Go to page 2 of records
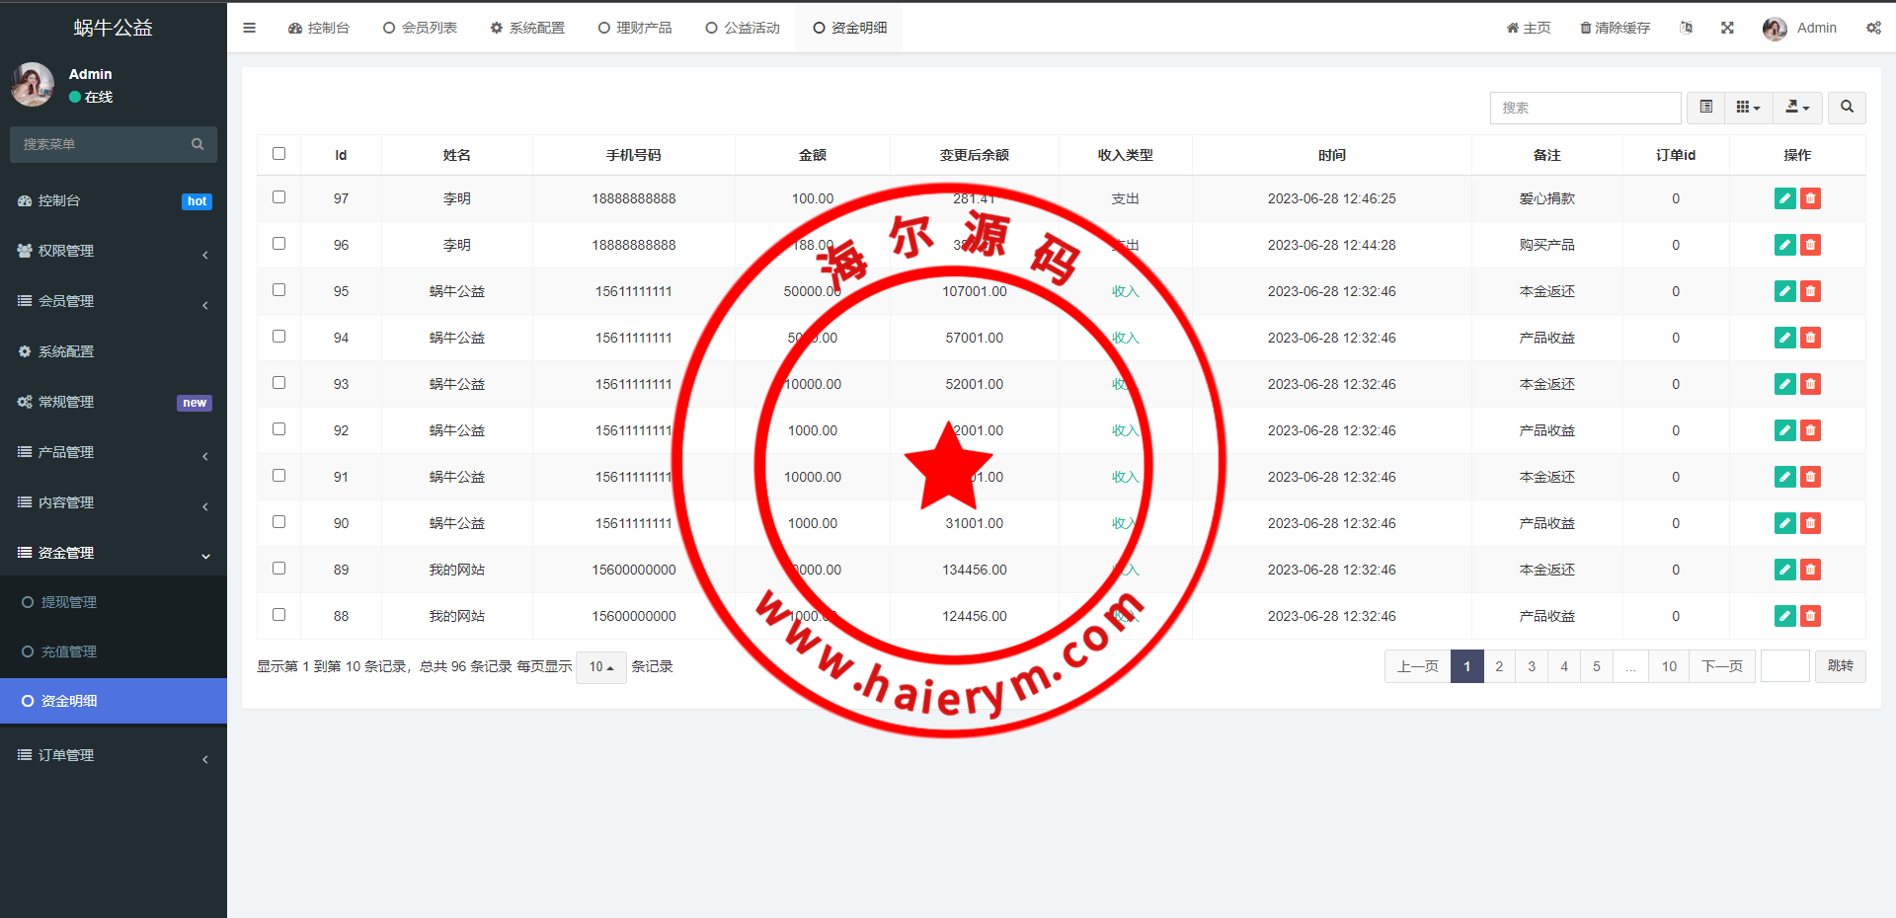Image resolution: width=1896 pixels, height=918 pixels. [1499, 666]
